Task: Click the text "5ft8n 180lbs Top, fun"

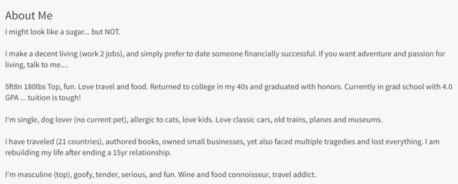Action: pyautogui.click(x=40, y=87)
